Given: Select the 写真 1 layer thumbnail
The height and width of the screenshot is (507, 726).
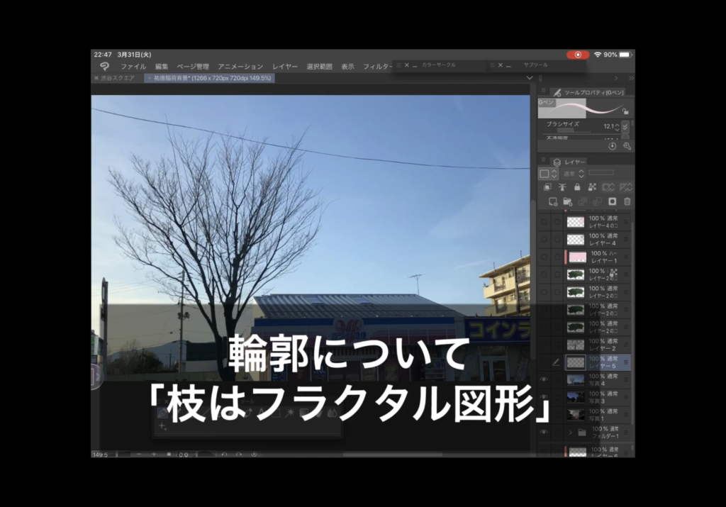Looking at the screenshot, I should click(x=576, y=415).
